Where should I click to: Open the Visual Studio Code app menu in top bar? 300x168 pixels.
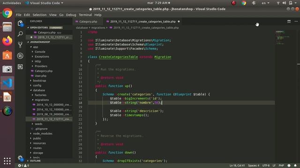click(44, 3)
